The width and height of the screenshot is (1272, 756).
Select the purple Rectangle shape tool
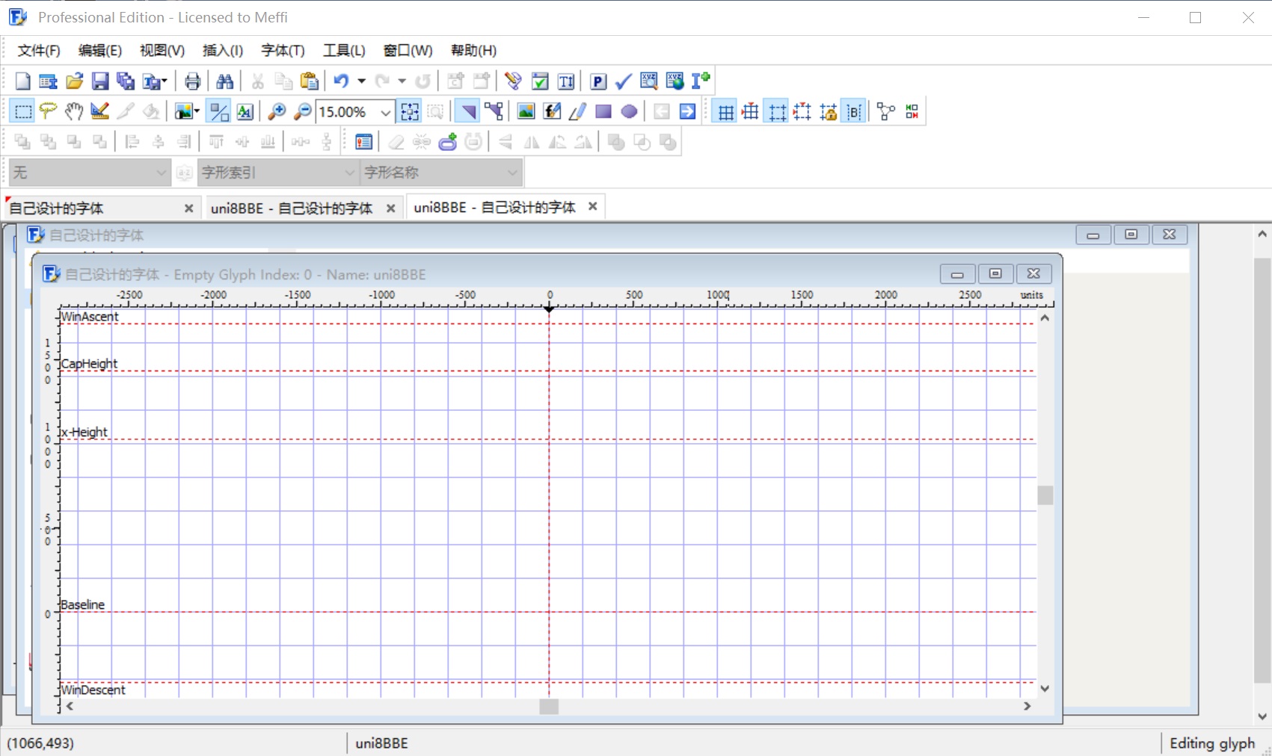[x=603, y=111]
